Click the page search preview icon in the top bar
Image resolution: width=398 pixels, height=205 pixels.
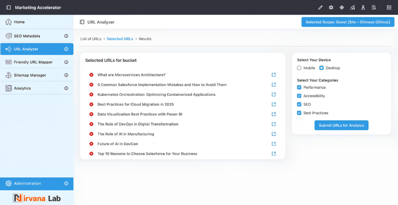(x=374, y=8)
